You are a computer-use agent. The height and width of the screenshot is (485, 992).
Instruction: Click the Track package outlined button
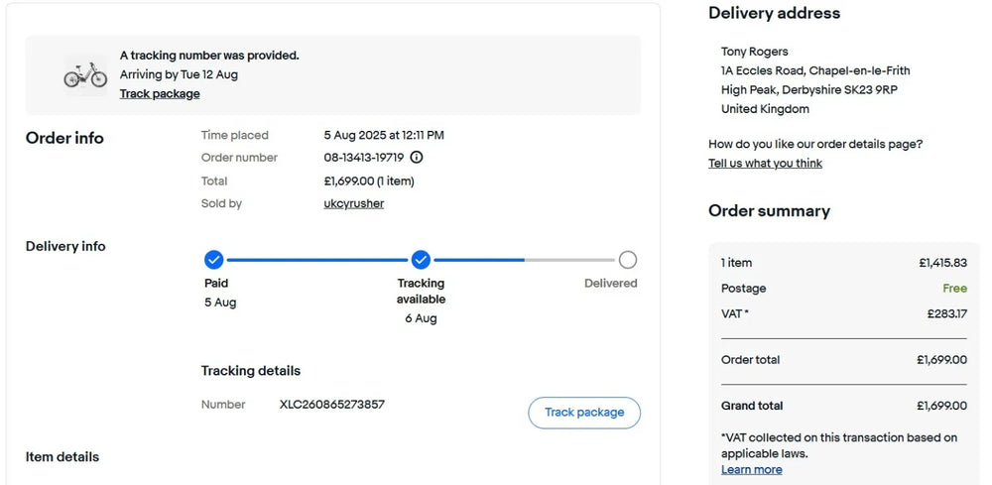click(584, 413)
